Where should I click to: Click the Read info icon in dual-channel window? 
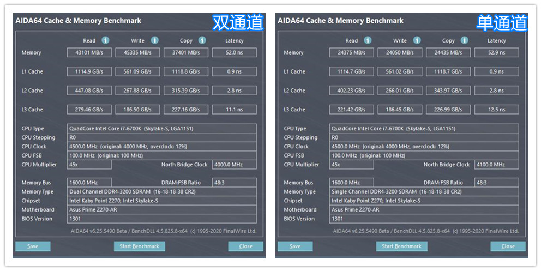[x=105, y=40]
